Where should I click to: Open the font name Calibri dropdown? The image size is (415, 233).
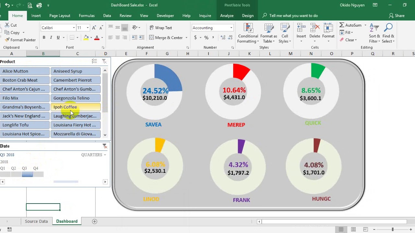click(x=74, y=28)
